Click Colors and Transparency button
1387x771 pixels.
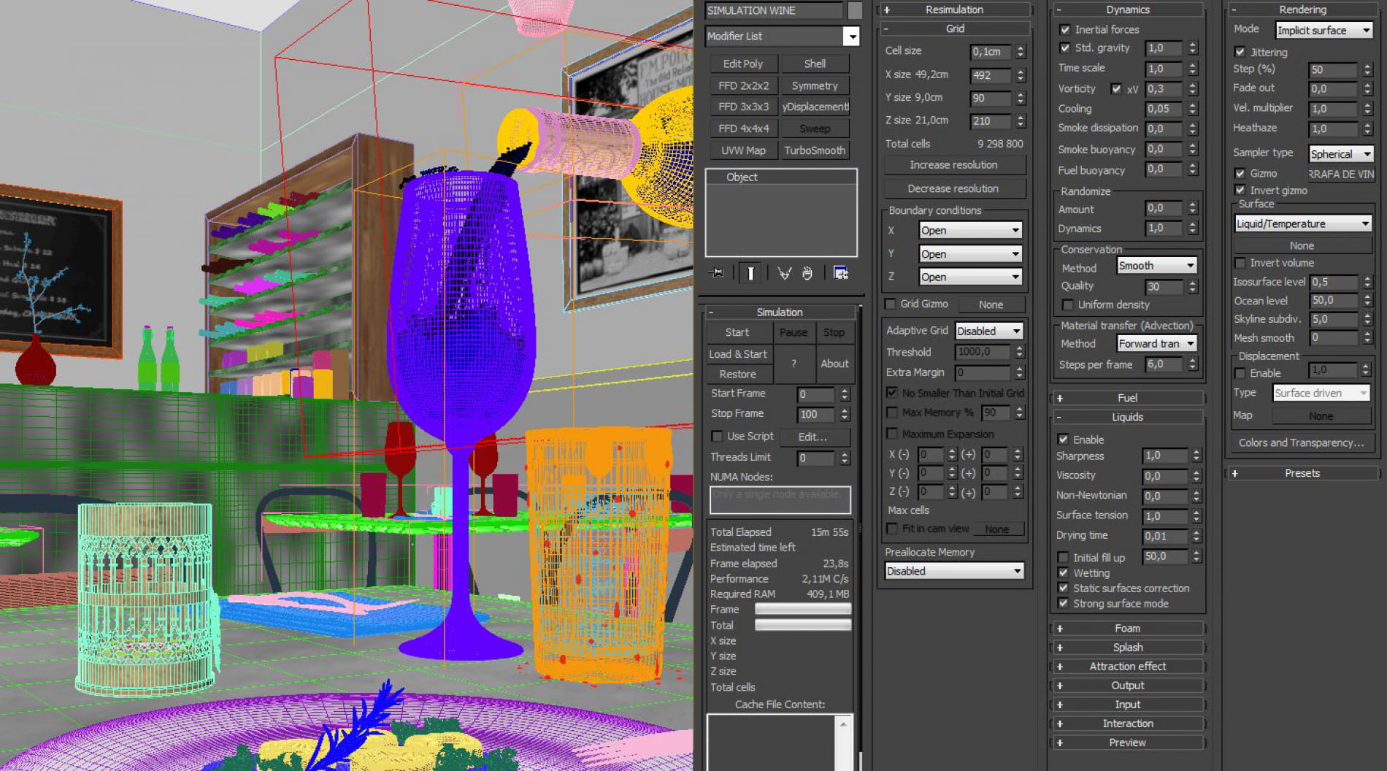tap(1301, 443)
